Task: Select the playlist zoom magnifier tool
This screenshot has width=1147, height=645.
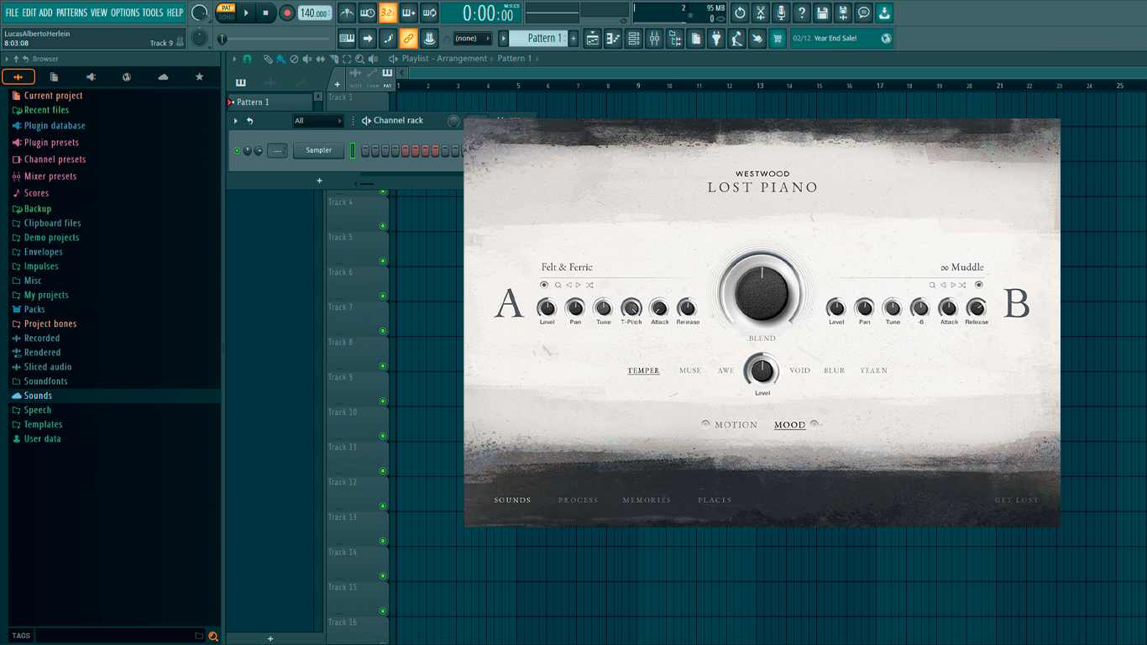Action: point(359,59)
